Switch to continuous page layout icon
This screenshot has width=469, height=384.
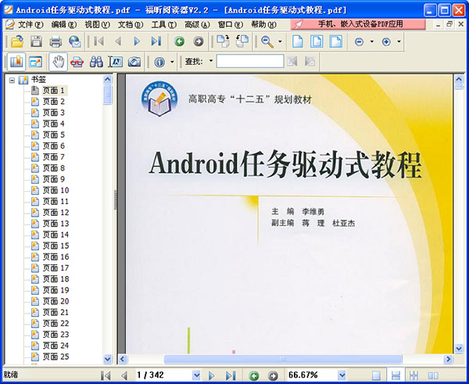point(396,375)
